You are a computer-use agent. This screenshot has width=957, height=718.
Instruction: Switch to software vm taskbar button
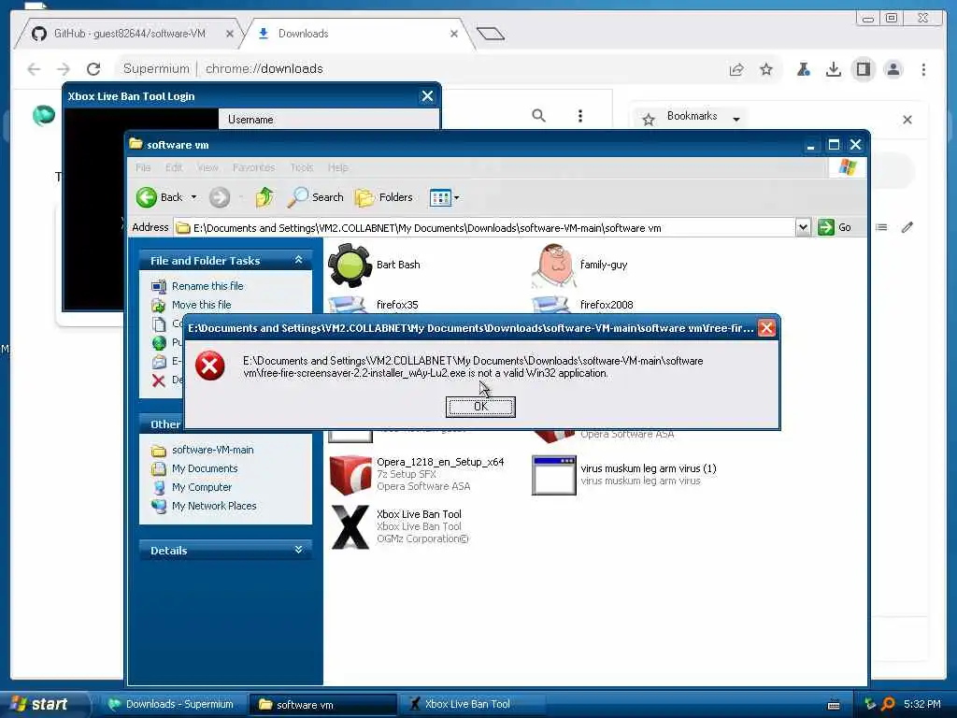(321, 704)
